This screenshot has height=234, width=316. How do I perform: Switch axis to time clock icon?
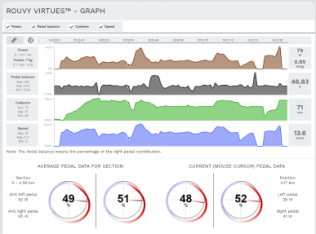pyautogui.click(x=30, y=40)
